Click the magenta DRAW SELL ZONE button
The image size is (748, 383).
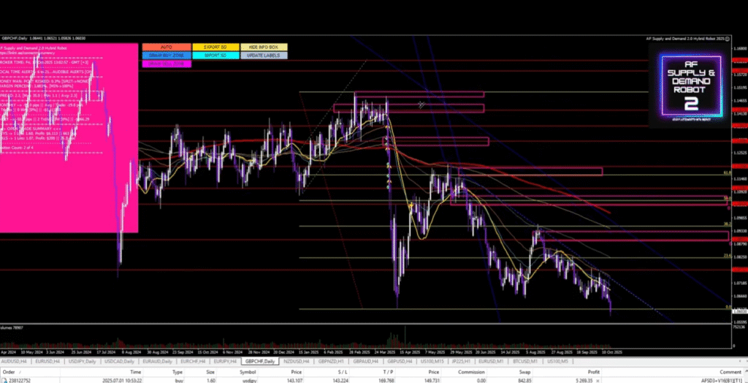[x=167, y=64]
